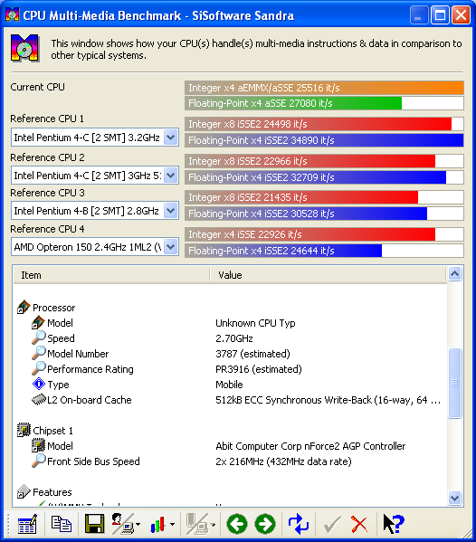The image size is (476, 542).
Task: Select the AMD Opteron 150 combo box
Action: click(x=95, y=247)
